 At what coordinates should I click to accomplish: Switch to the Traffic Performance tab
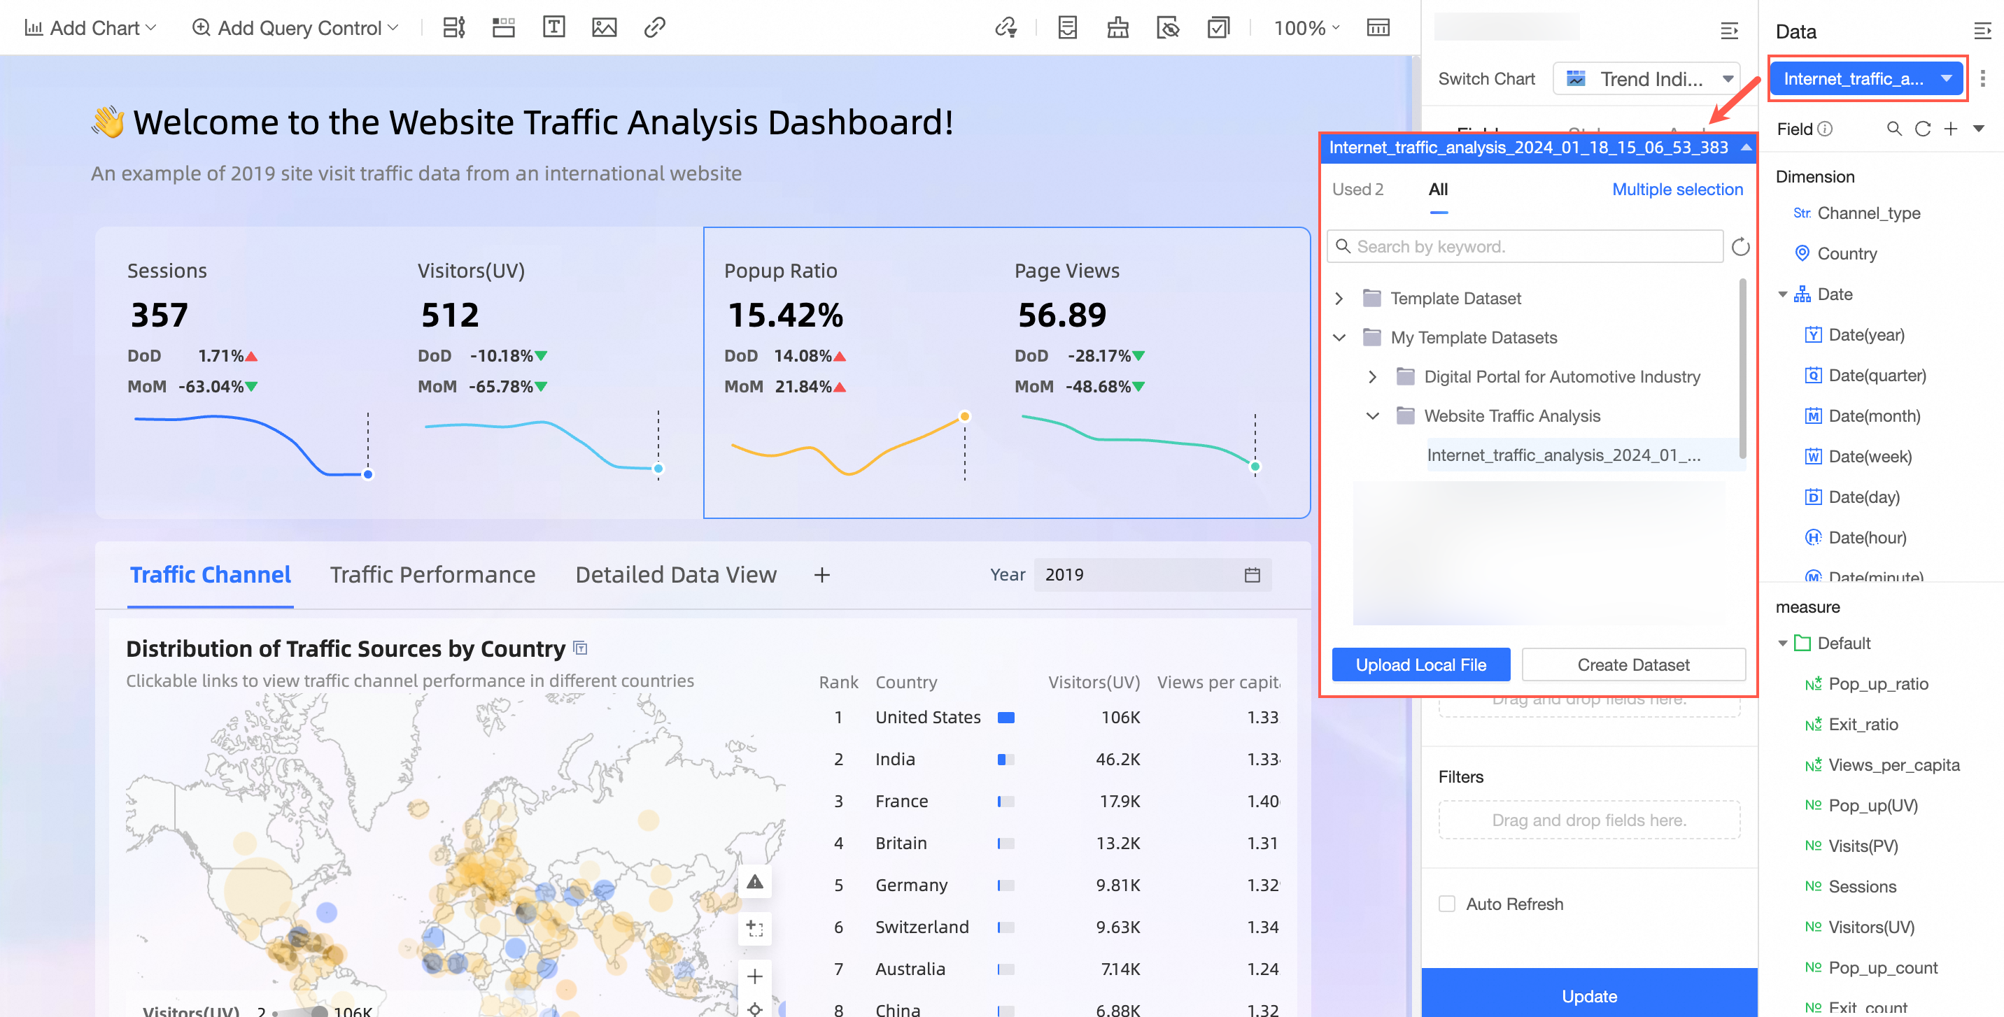tap(432, 574)
